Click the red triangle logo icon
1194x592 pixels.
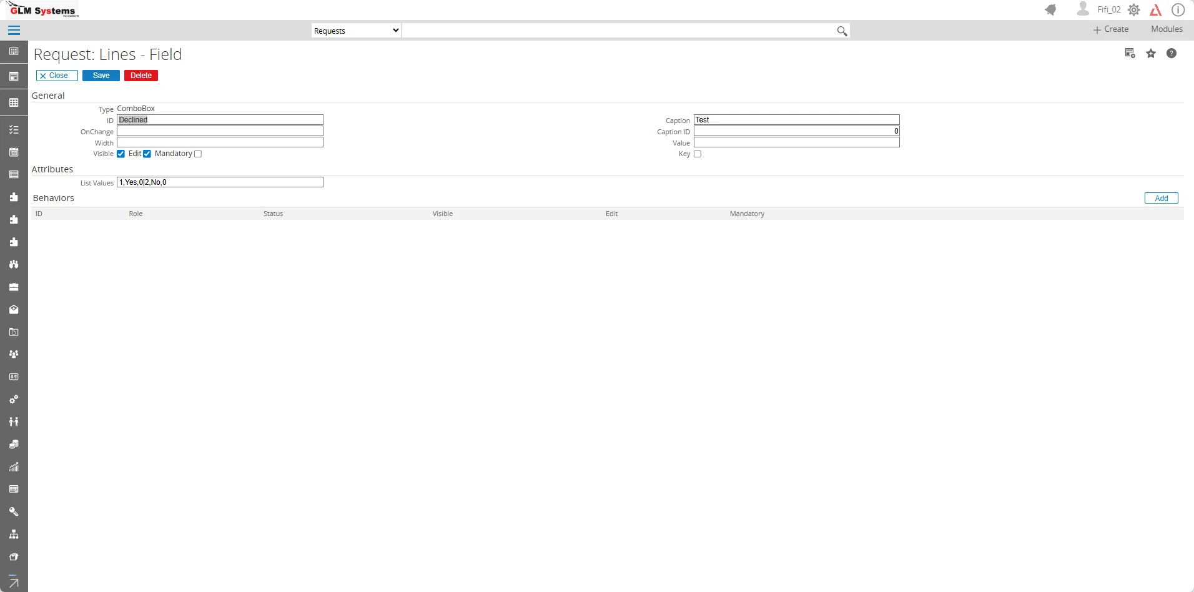(1156, 10)
